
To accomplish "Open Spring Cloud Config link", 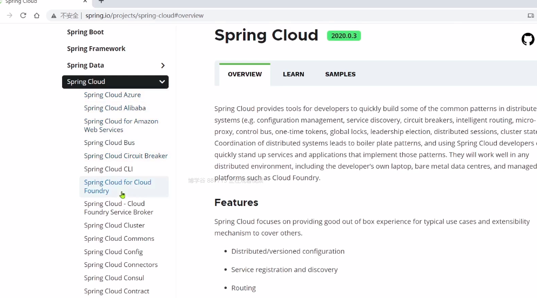I will click(x=113, y=252).
